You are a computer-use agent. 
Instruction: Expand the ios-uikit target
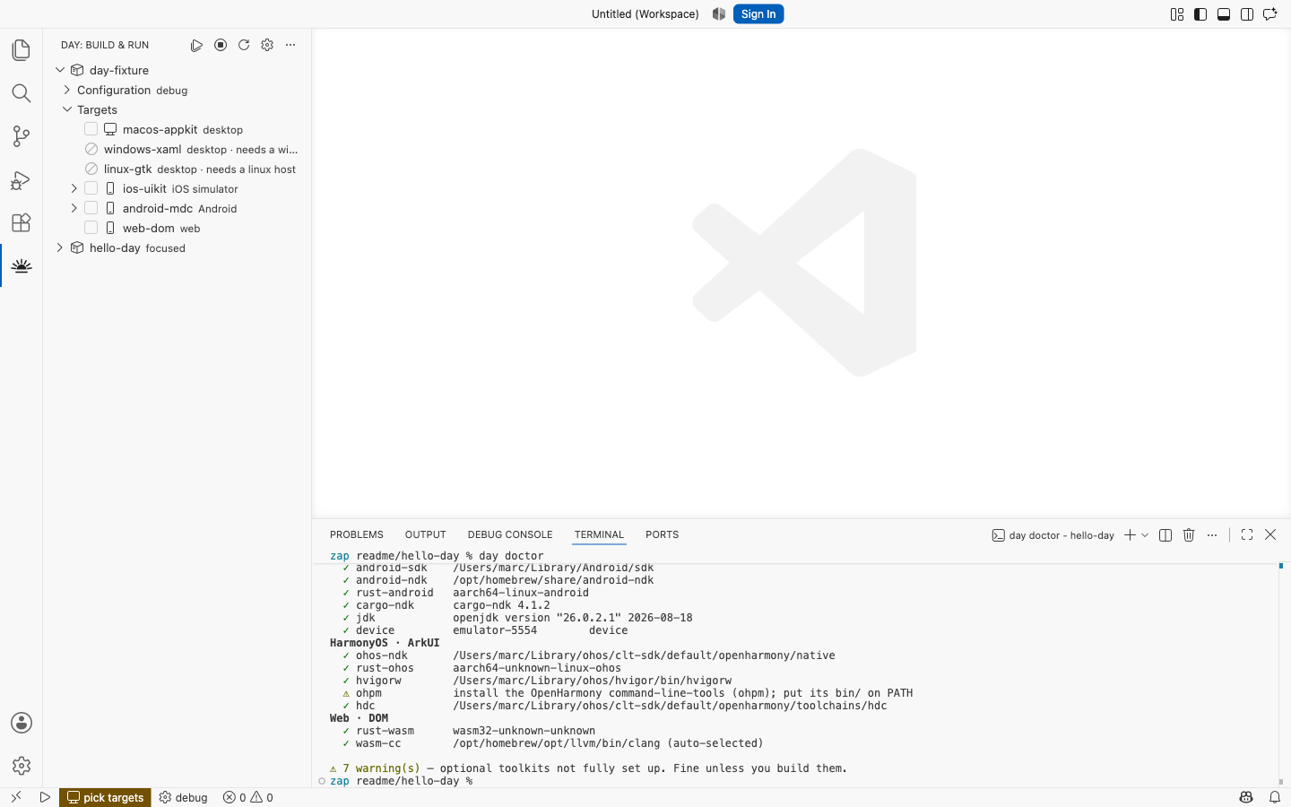(x=74, y=188)
